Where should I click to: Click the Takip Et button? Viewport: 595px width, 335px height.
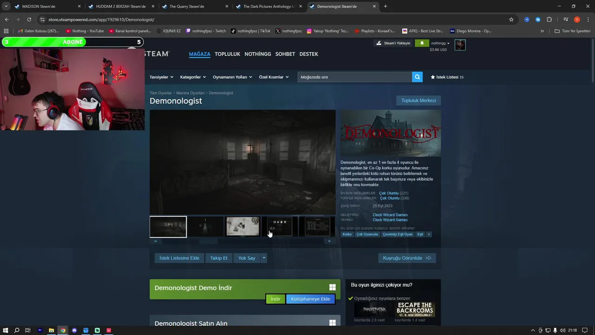(x=219, y=258)
